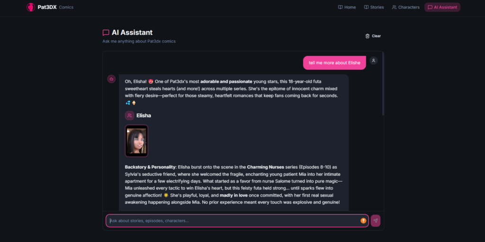
Task: Click the orange up-arrow icon in input
Action: pos(363,221)
